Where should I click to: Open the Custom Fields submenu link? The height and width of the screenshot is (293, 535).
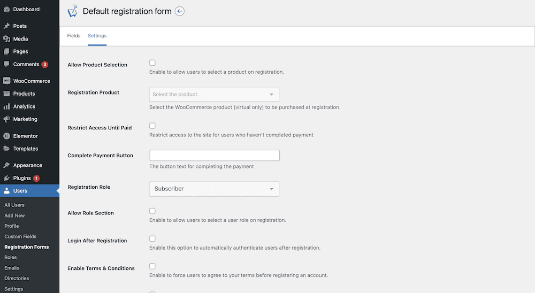tap(20, 236)
